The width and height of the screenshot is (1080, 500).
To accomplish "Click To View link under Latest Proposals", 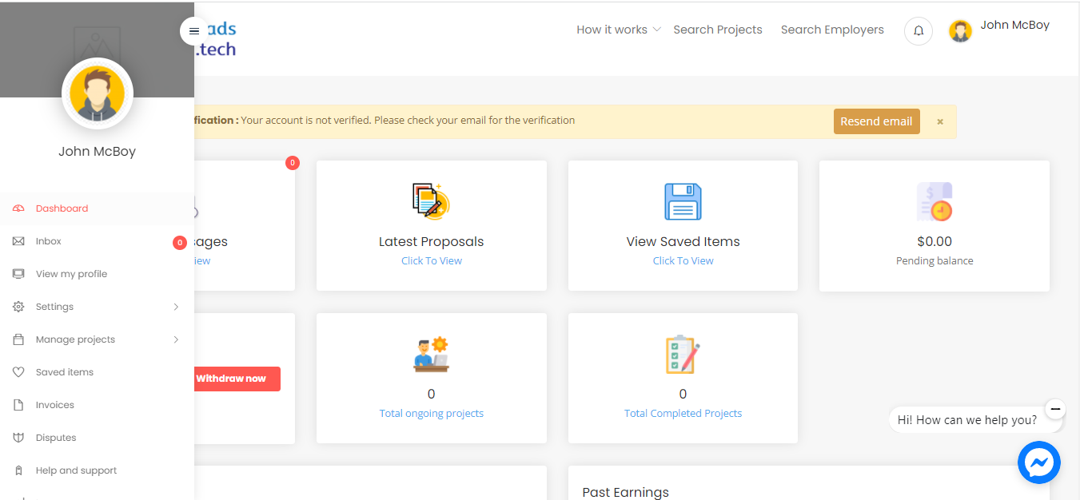I will 432,260.
